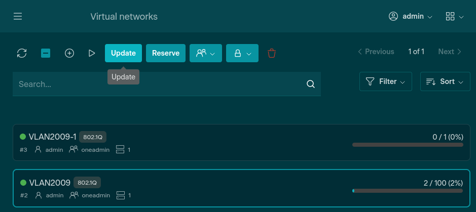Go to the Next page
The width and height of the screenshot is (476, 212).
450,52
